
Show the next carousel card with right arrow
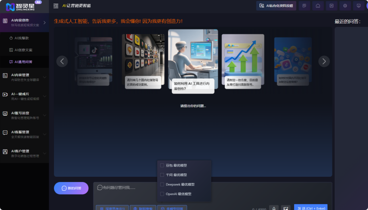324,61
